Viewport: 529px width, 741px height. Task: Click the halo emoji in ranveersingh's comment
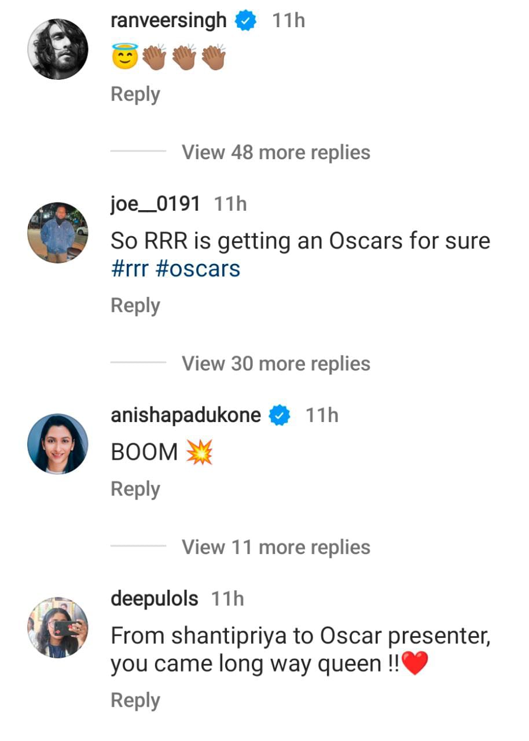coord(122,55)
